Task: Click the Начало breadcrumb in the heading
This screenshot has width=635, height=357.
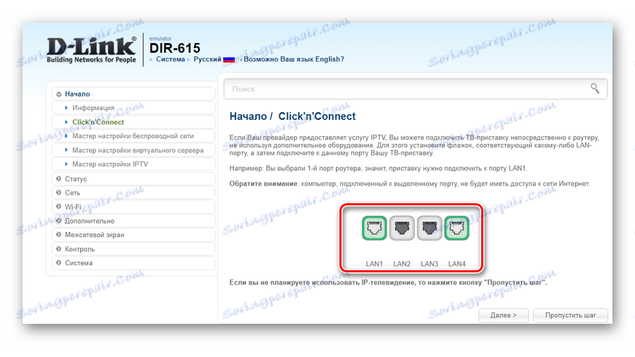Action: pyautogui.click(x=248, y=116)
